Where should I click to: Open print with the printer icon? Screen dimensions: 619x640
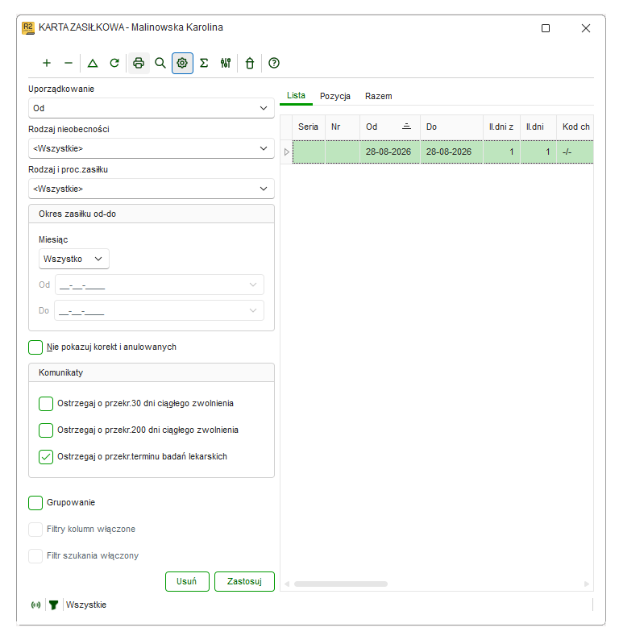[x=139, y=63]
